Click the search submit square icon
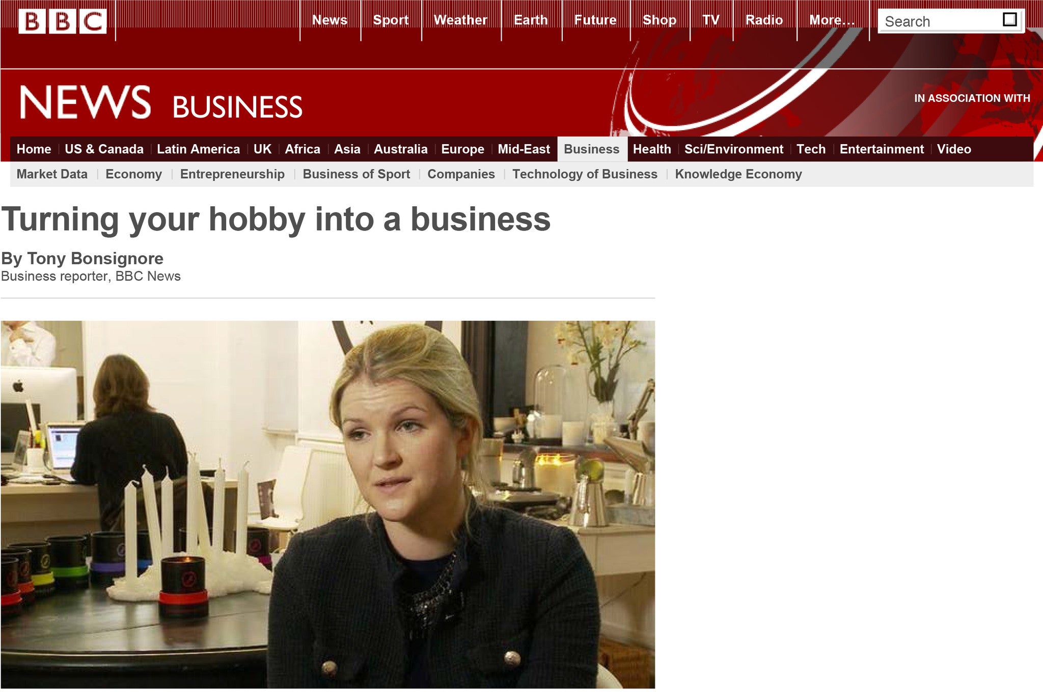1043x692 pixels. (1009, 20)
